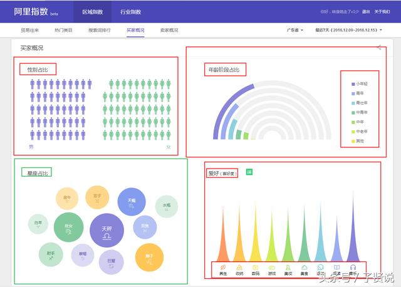Select the 游戏 gamepad icon
The image size is (401, 287).
[272, 267]
